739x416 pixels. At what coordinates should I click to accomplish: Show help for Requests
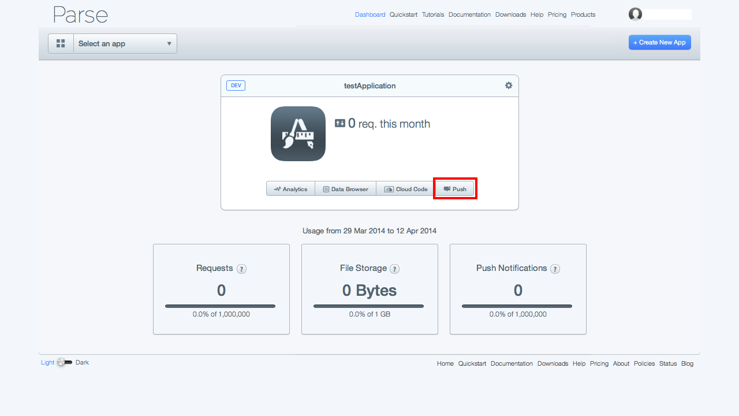[242, 269]
